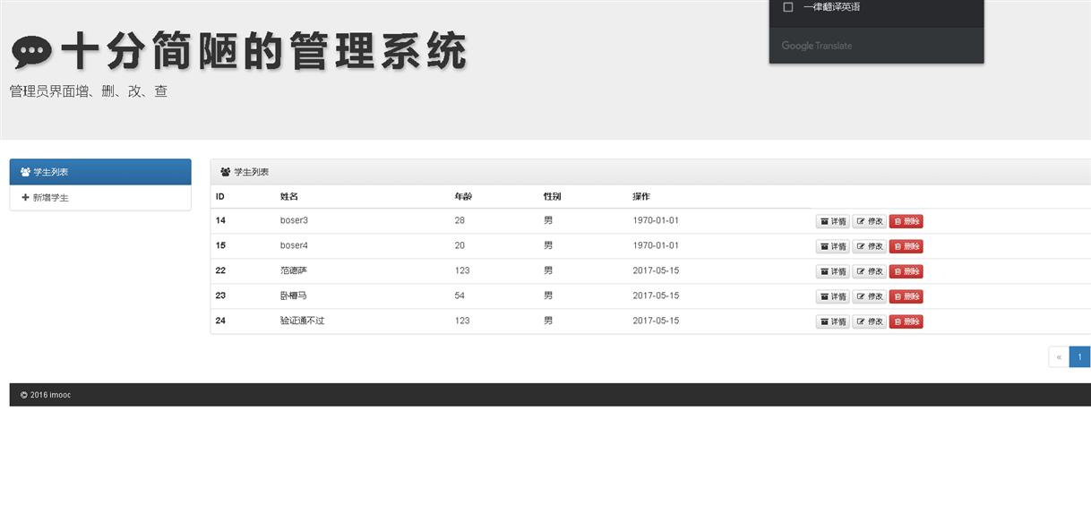
Task: Open 新增学生 from the sidebar menu
Action: [51, 198]
